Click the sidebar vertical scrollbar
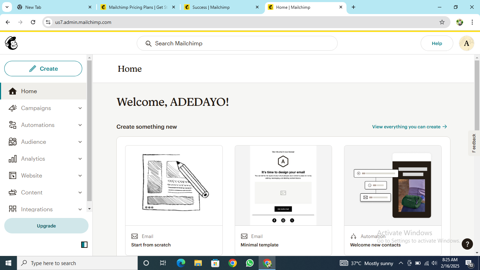 click(89, 131)
